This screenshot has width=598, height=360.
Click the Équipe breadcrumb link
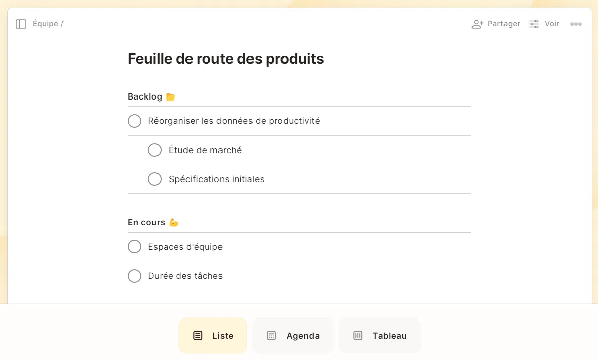click(45, 24)
